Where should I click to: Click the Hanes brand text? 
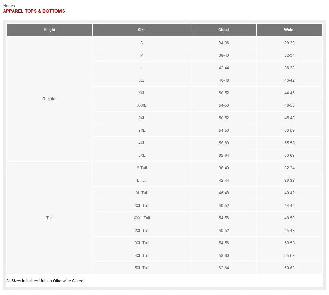[9, 6]
